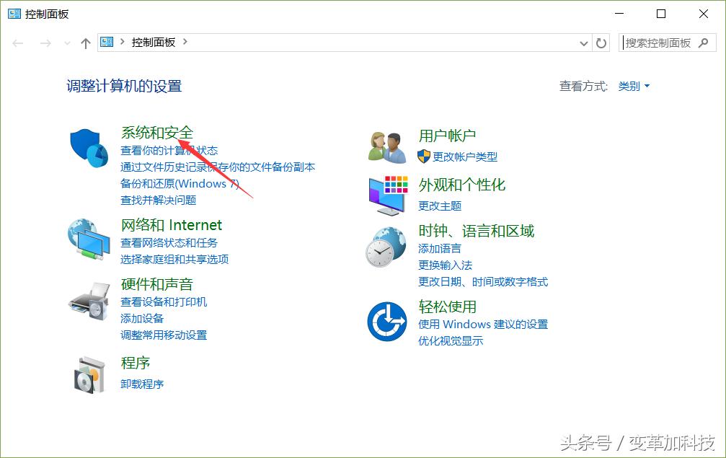Open 备份和还原(Windows 7) link
The image size is (726, 458).
tap(180, 183)
